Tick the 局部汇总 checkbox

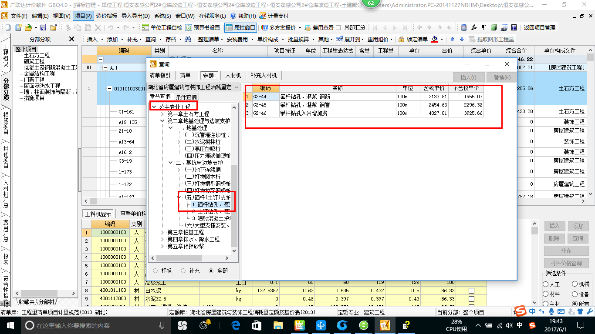tap(338, 27)
